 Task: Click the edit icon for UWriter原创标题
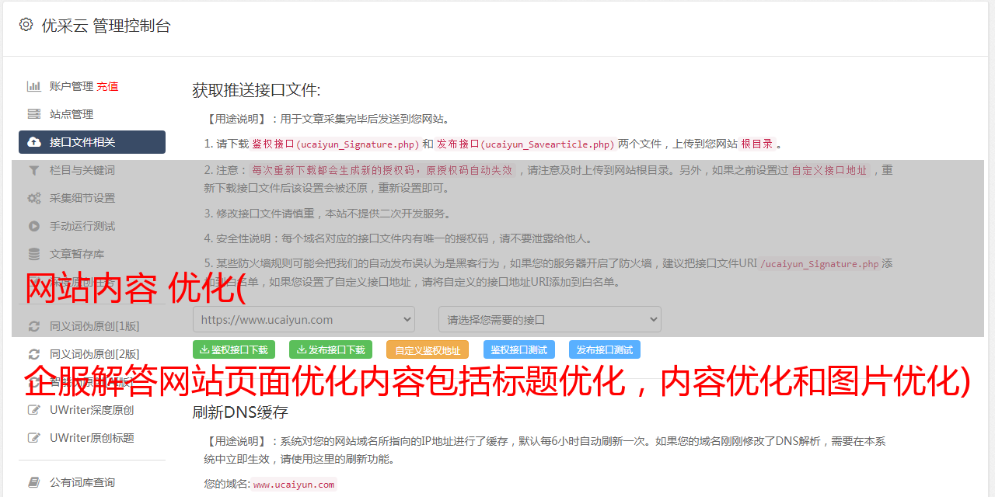click(x=34, y=438)
